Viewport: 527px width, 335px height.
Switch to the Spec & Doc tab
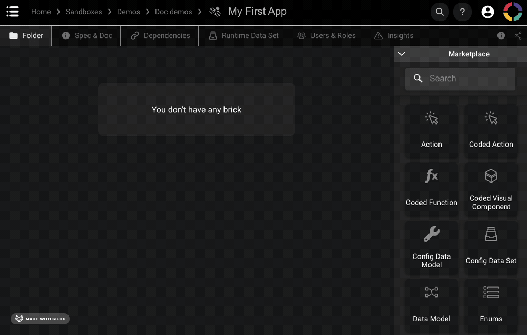click(87, 35)
